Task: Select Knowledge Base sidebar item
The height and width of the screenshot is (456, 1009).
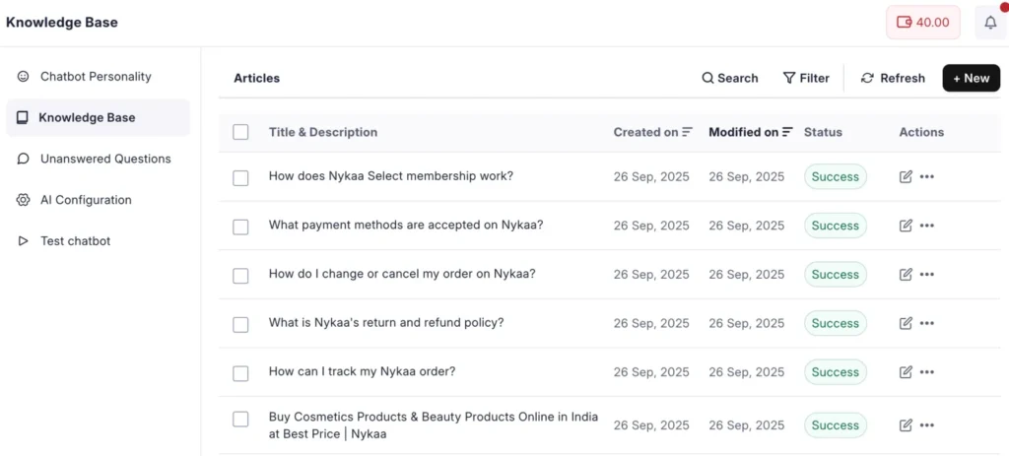Action: [x=98, y=118]
